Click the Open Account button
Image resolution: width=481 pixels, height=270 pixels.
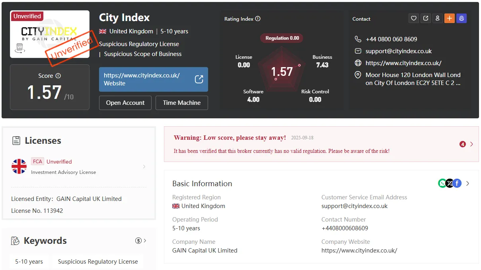tap(125, 102)
